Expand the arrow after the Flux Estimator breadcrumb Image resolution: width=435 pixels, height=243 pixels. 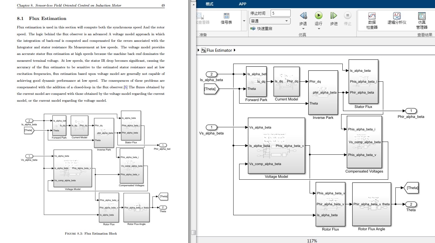234,50
